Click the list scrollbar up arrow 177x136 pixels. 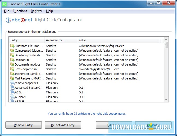166,39
